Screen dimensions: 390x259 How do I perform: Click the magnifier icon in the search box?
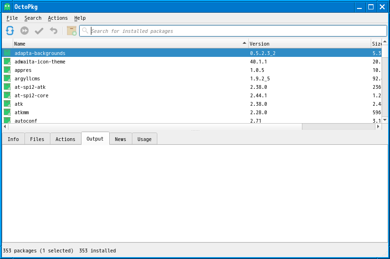click(x=85, y=31)
